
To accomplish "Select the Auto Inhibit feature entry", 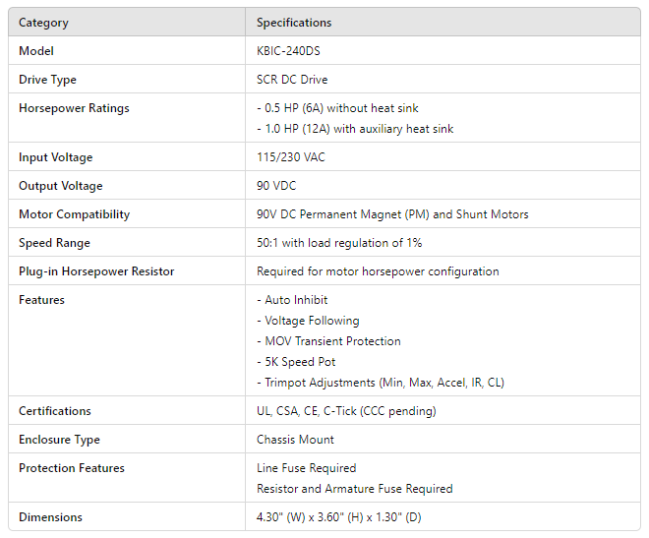I will click(292, 300).
